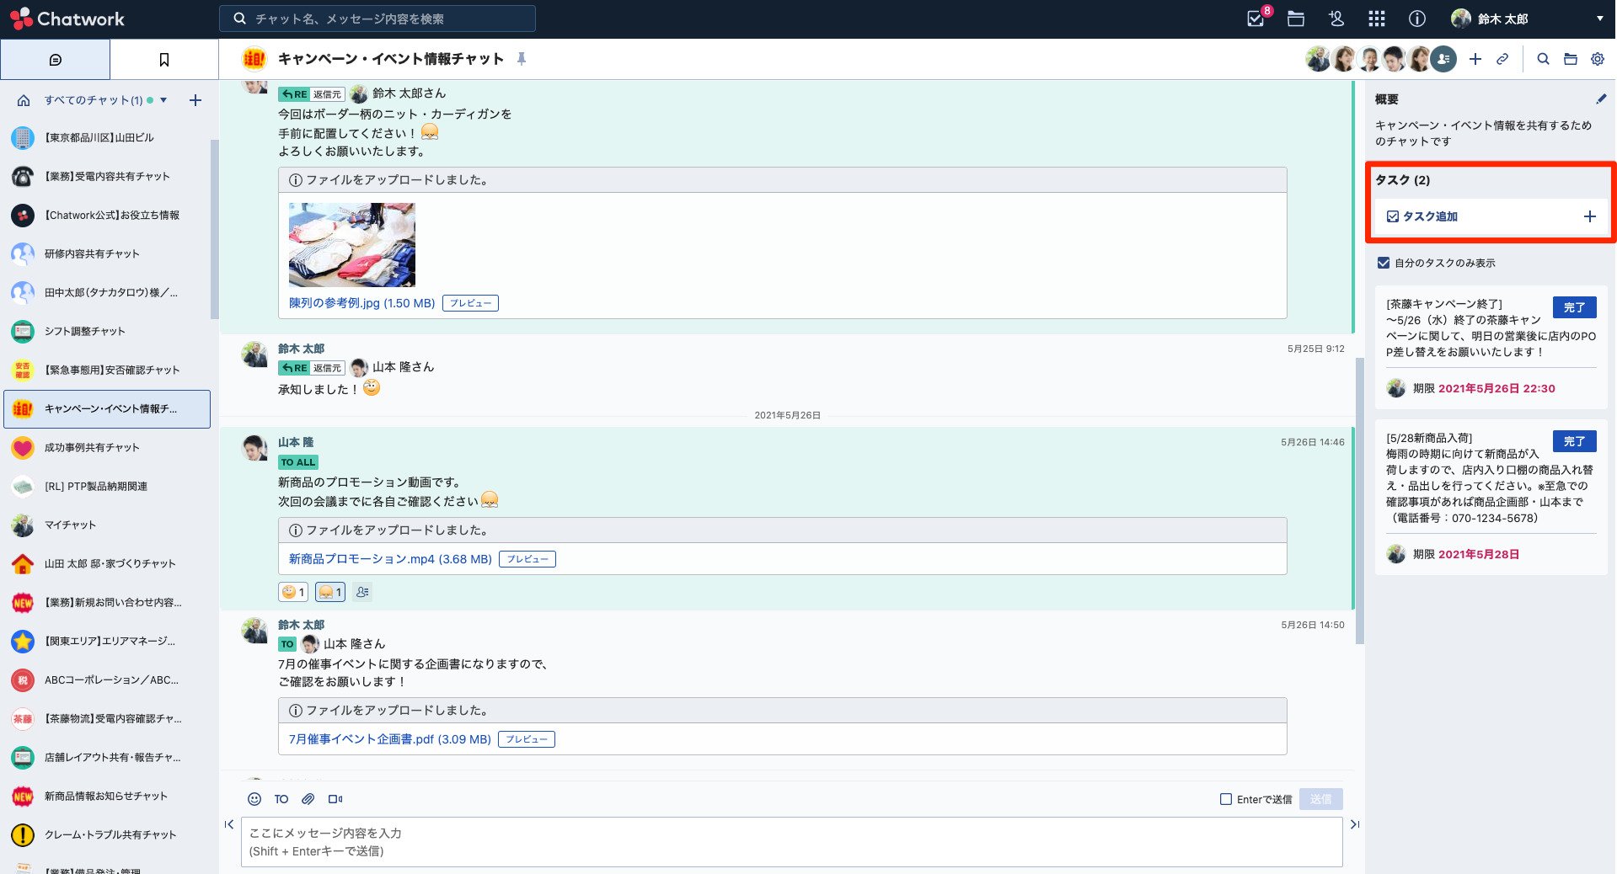Screen dimensions: 1617x874
Task: Open the 鈴木 太郎 account menu
Action: 1526,19
